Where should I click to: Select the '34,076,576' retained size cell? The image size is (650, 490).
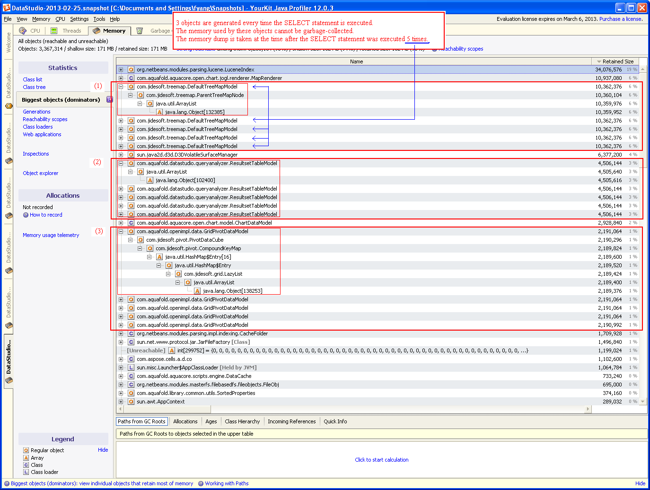(x=608, y=70)
